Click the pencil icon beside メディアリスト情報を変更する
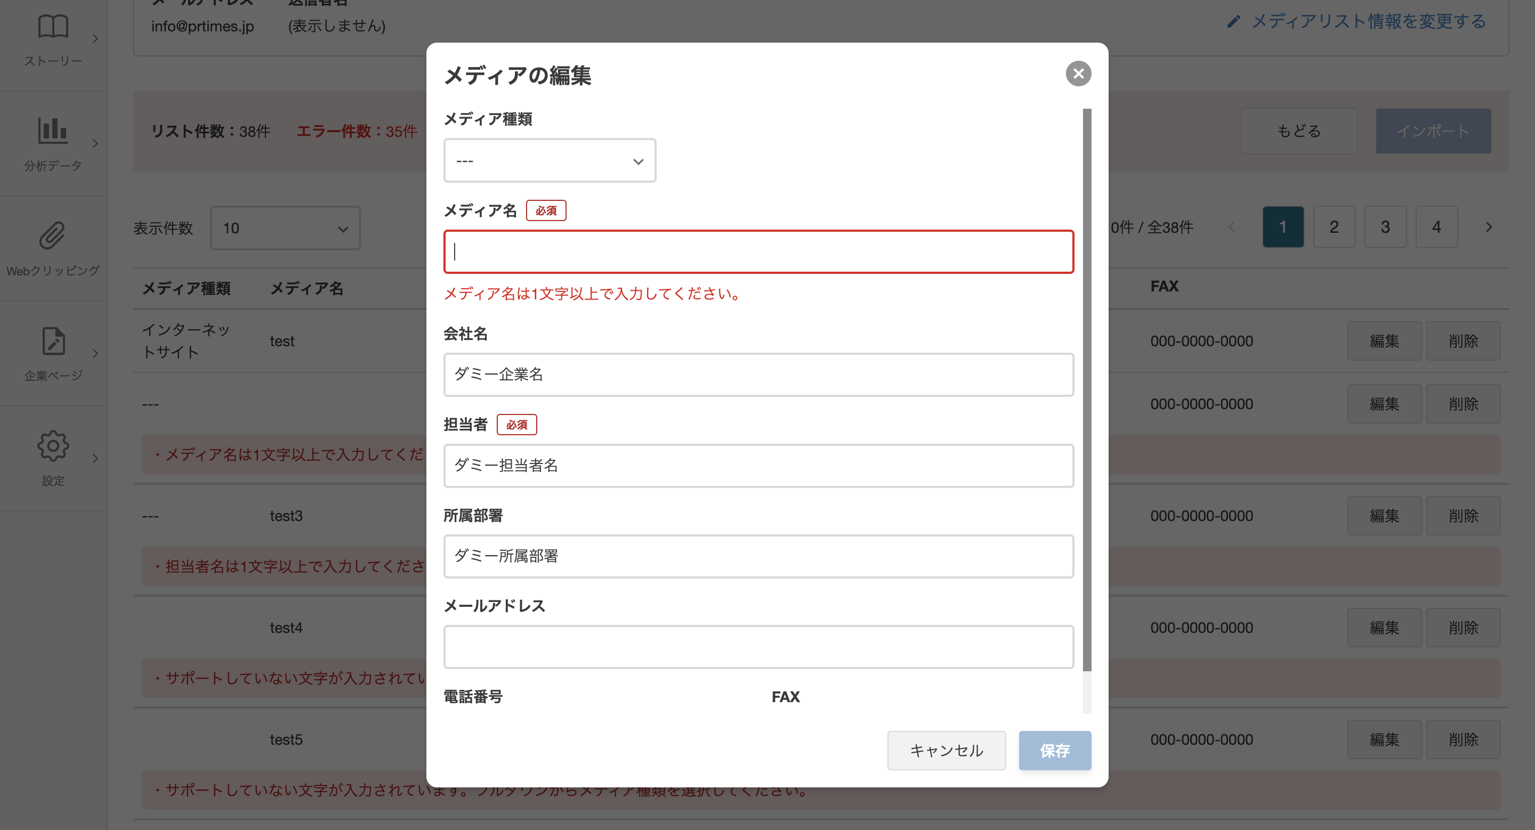 1233,22
